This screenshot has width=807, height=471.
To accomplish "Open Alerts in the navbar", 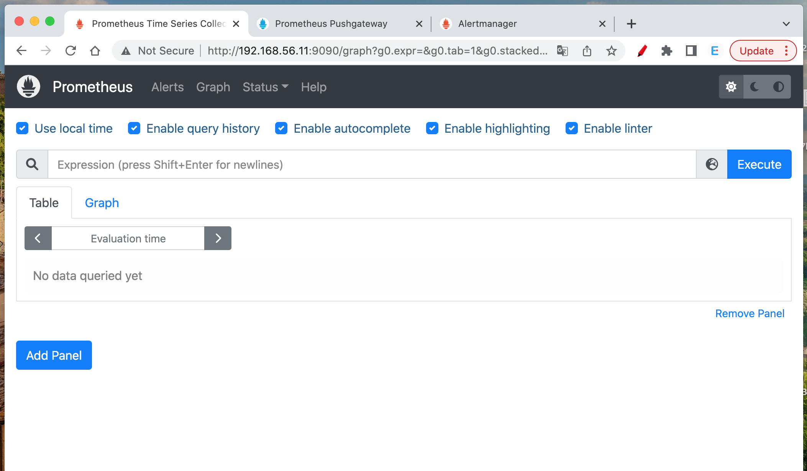I will [167, 87].
